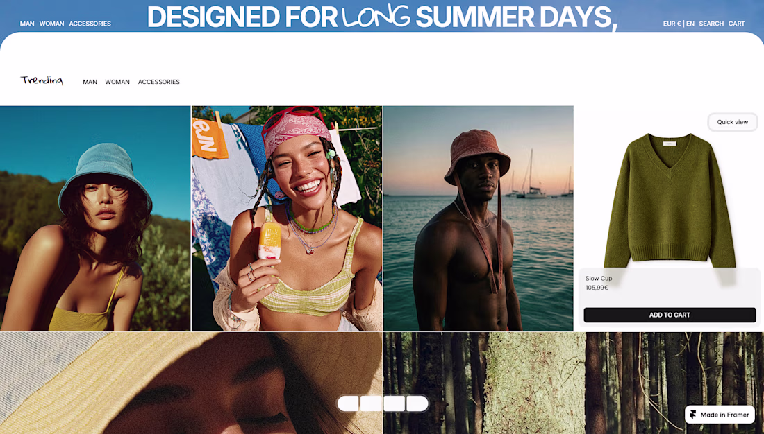Click the ADD TO CART button
The width and height of the screenshot is (764, 434).
coord(670,315)
